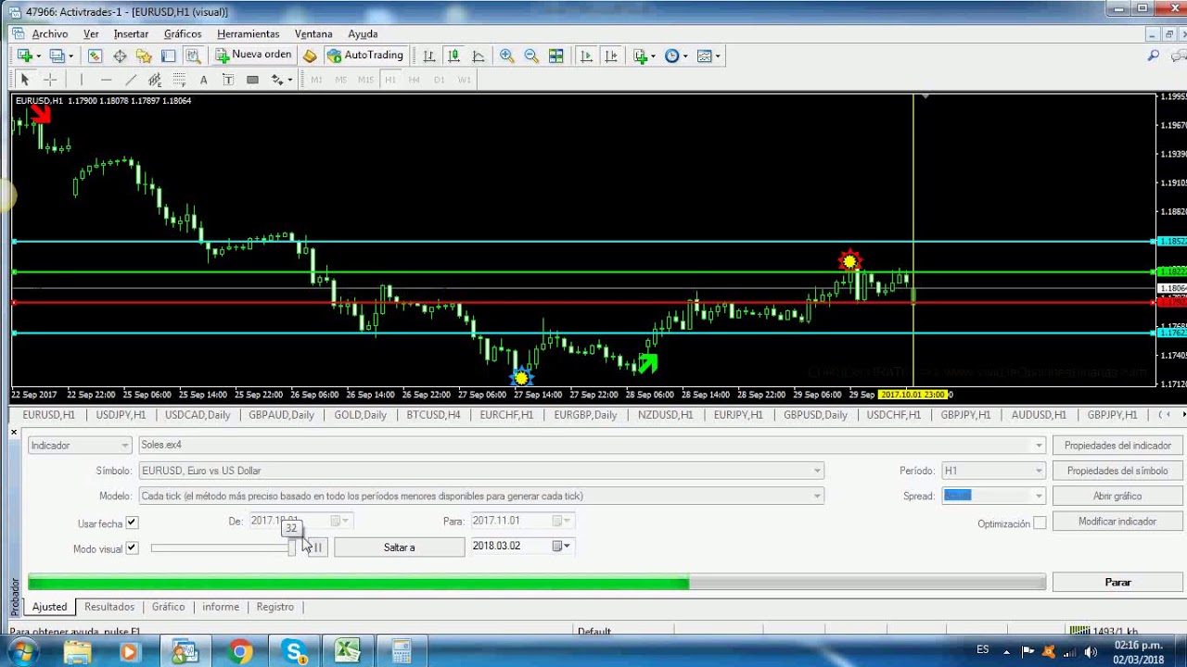The height and width of the screenshot is (667, 1187).
Task: Open the Soles.ex4 indicator dropdown
Action: point(592,446)
